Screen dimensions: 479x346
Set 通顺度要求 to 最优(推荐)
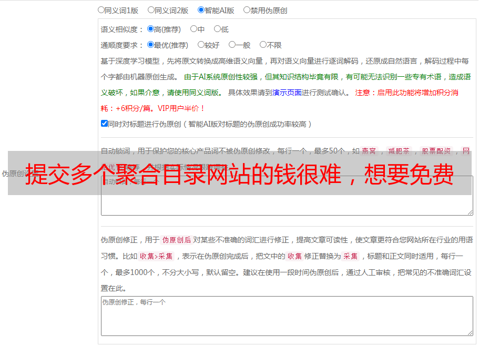(x=150, y=45)
